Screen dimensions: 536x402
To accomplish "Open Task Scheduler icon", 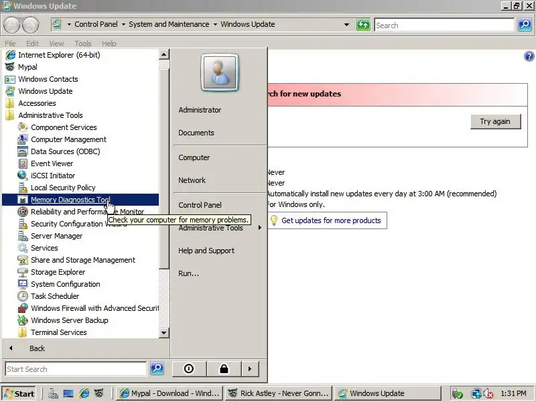I will pos(23,296).
